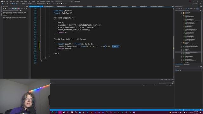The image size is (203, 114).
Task: Click Run All Tests icon in Test Explorer
Action: [x=3, y=9]
